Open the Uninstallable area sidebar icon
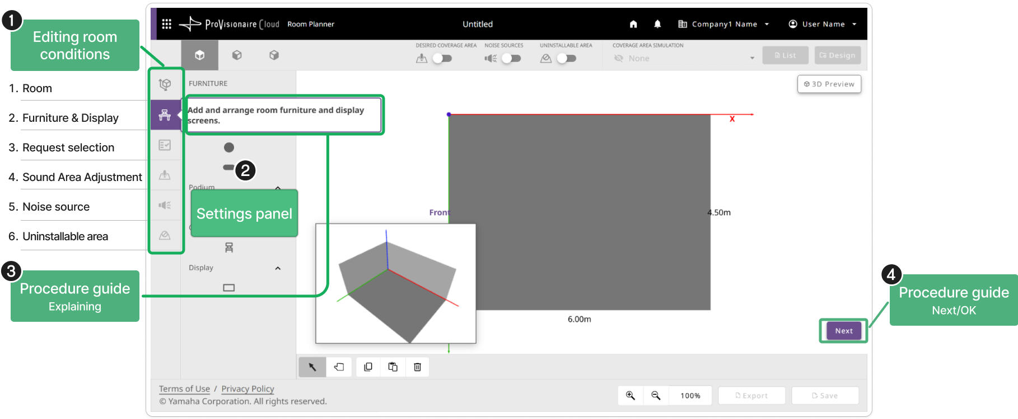The height and width of the screenshot is (419, 1018). coord(165,235)
